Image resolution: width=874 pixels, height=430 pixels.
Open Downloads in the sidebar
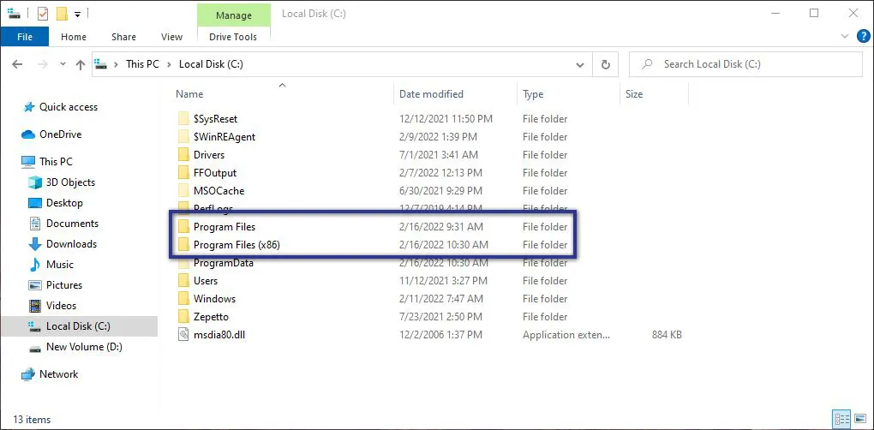[x=71, y=244]
